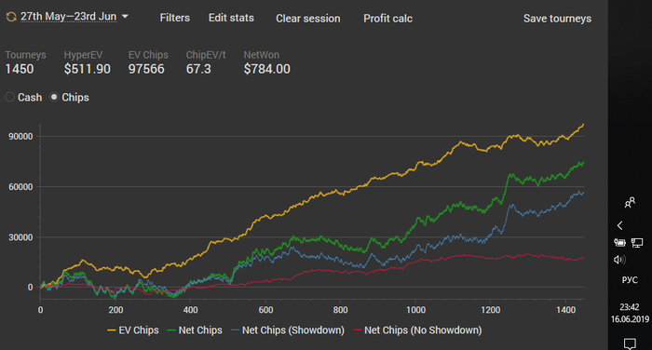The image size is (652, 350).
Task: Click the 30000 y-axis label
Action: [20, 237]
